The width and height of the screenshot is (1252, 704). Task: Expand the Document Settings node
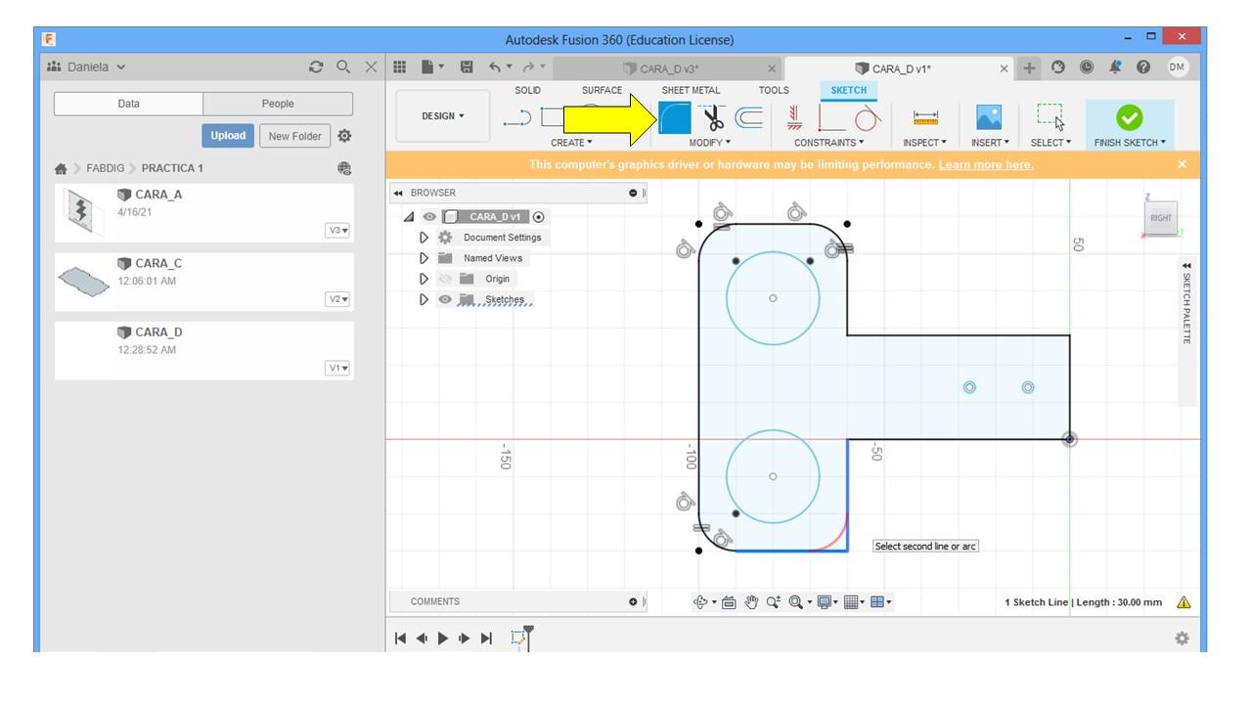coord(424,238)
